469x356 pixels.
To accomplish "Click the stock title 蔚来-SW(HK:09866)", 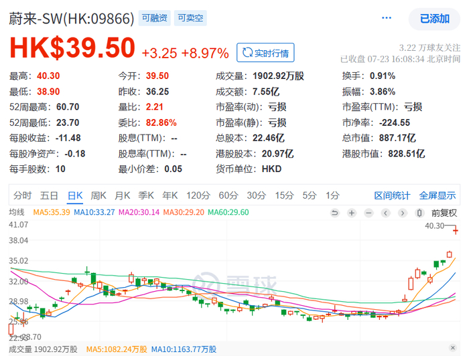I will click(x=72, y=19).
